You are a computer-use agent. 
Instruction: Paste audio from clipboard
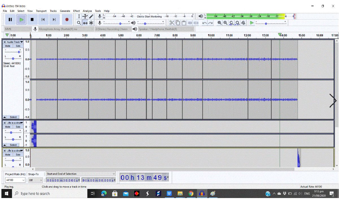point(183,23)
